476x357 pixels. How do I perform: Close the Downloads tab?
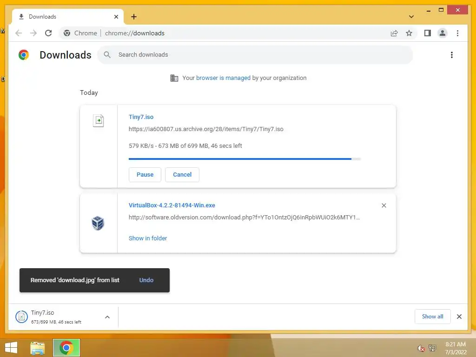pos(116,17)
